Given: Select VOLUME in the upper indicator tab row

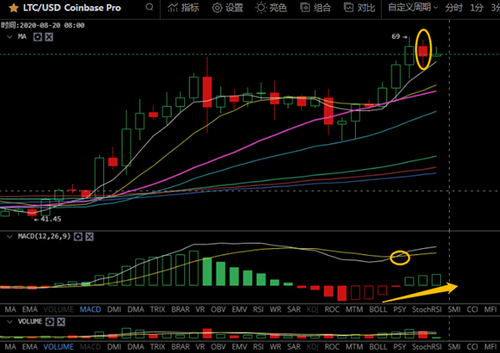Looking at the screenshot, I should (x=58, y=310).
